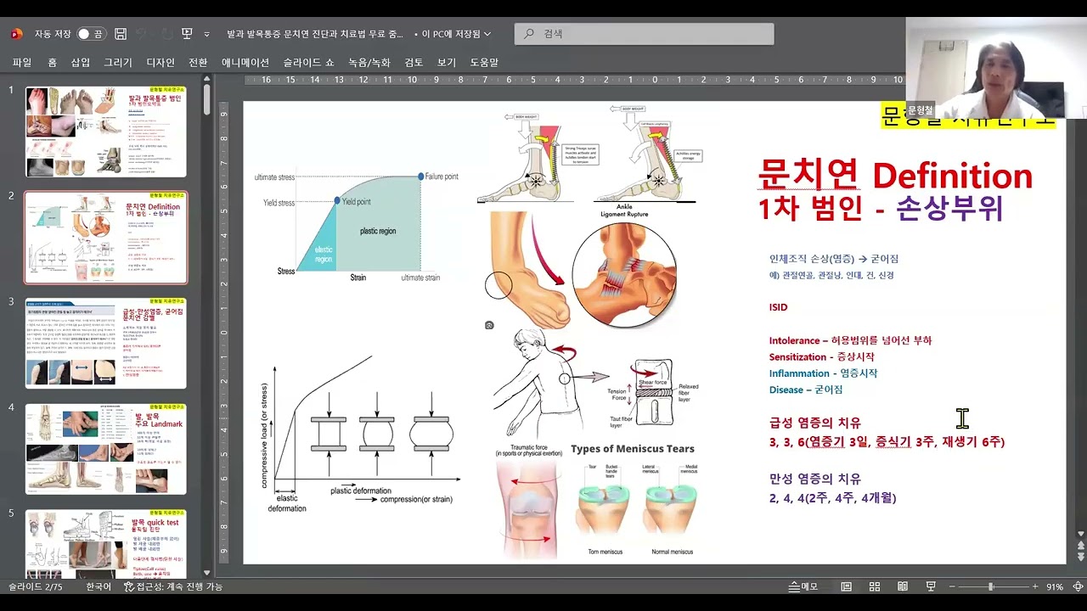Click the 'Intolerance – 허용범위를 넘어선 부하' line
The image size is (1087, 611).
[x=850, y=340]
